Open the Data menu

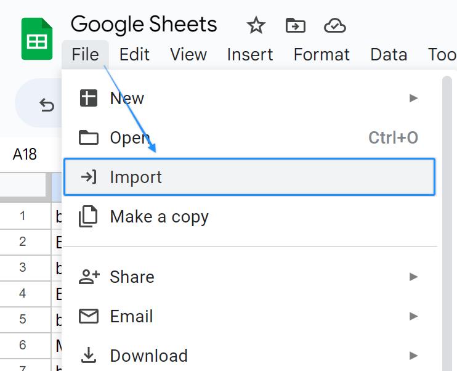point(389,55)
